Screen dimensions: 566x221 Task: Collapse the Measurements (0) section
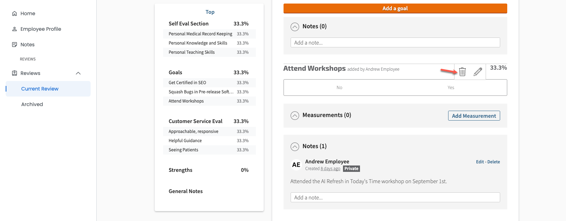[x=295, y=115]
